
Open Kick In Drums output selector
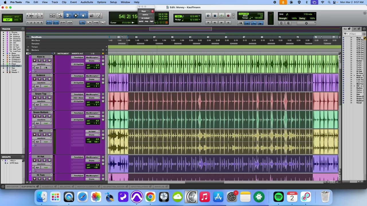tap(91, 61)
